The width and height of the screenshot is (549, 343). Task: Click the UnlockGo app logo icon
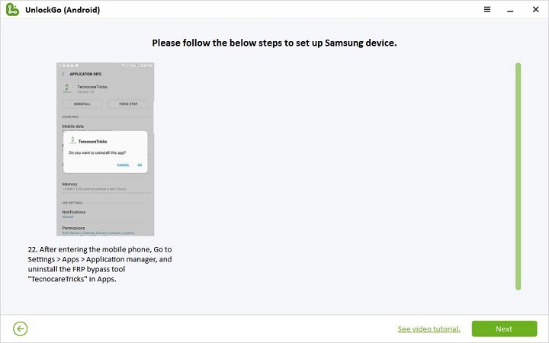13,9
